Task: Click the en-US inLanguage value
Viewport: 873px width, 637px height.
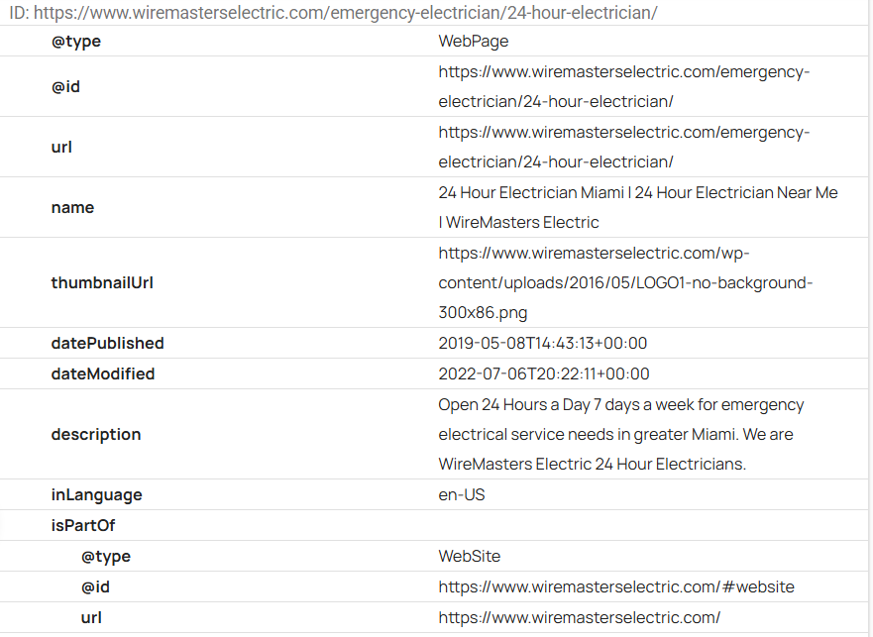Action: 462,494
